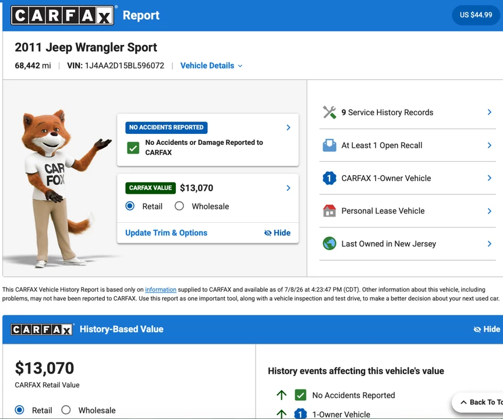Open the No Accidents Reported chevron
This screenshot has width=503, height=419.
tap(288, 127)
